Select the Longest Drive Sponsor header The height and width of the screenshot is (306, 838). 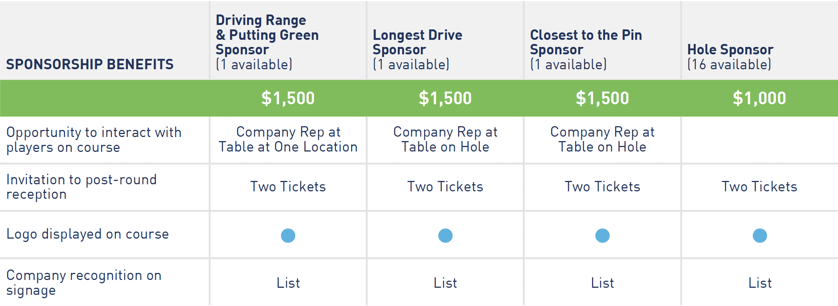pos(418,50)
